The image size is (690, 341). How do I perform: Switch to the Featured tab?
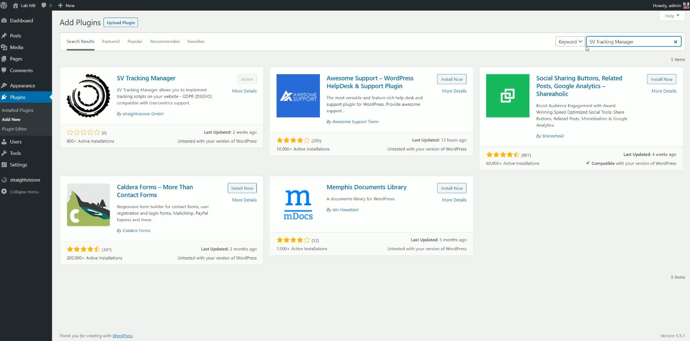(111, 42)
